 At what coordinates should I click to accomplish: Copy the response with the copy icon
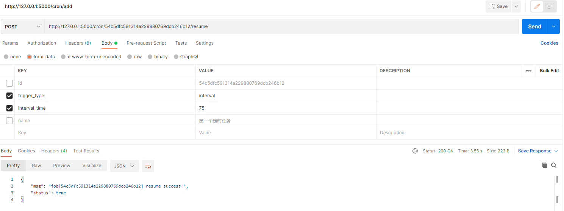coord(545,165)
